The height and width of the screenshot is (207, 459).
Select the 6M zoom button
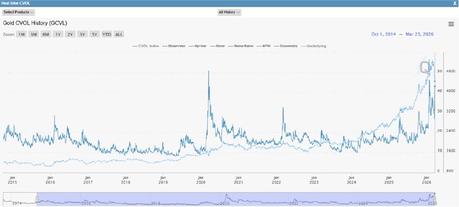point(45,34)
